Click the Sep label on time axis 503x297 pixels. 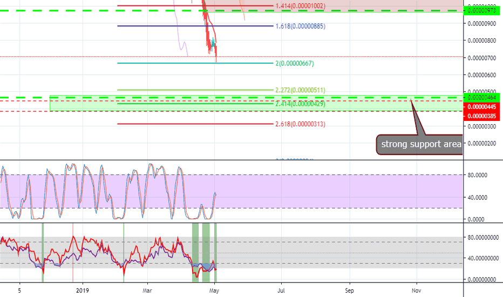coord(349,291)
